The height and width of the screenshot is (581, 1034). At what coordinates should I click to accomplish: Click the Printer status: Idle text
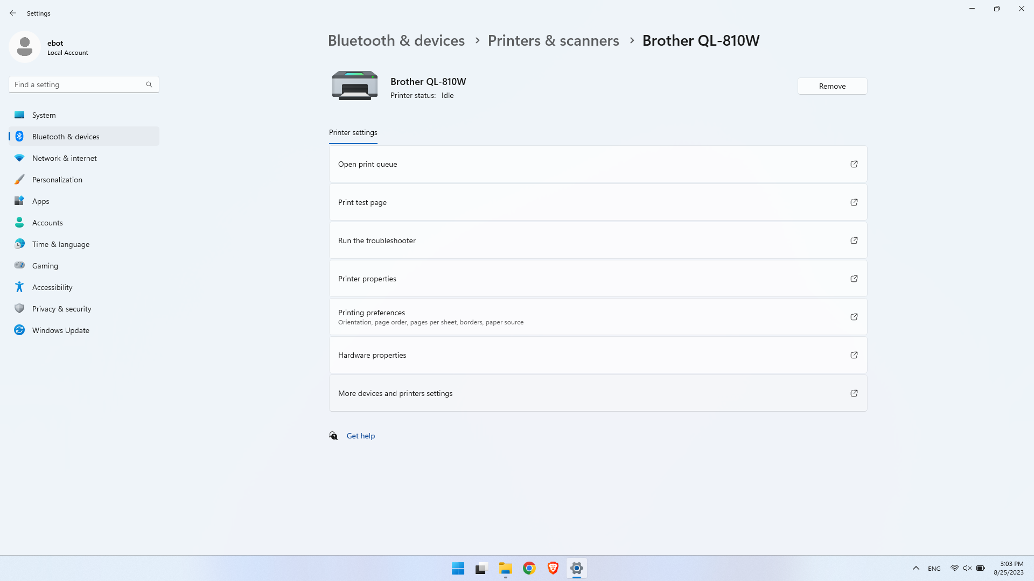422,95
